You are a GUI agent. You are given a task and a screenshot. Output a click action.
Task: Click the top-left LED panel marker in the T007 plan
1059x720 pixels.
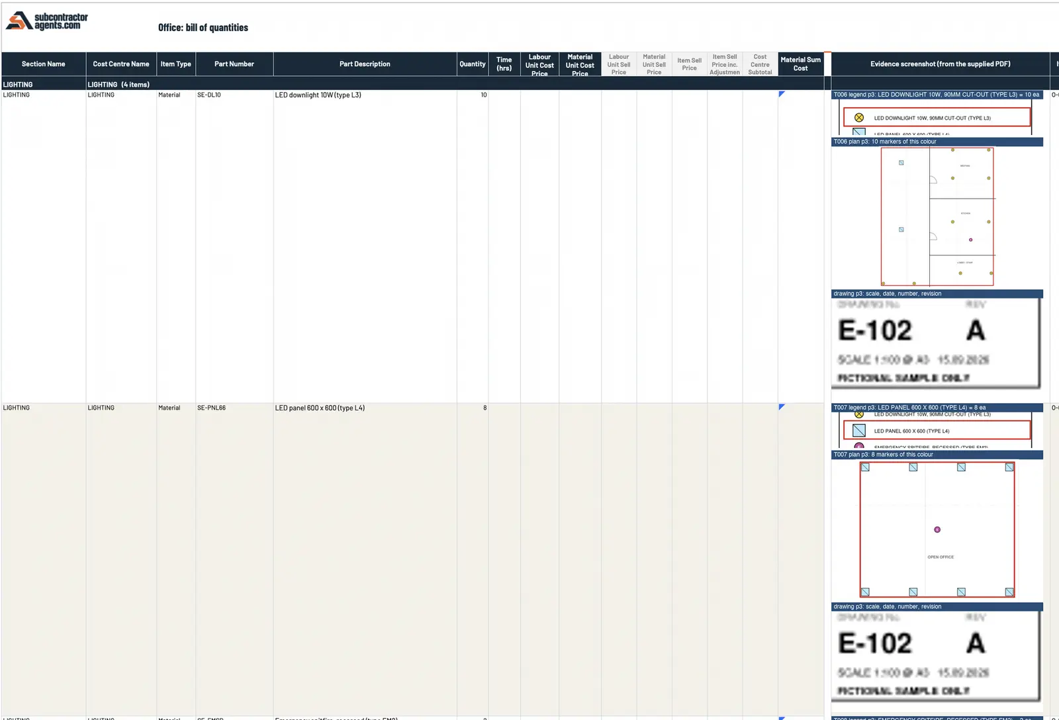[x=865, y=467]
